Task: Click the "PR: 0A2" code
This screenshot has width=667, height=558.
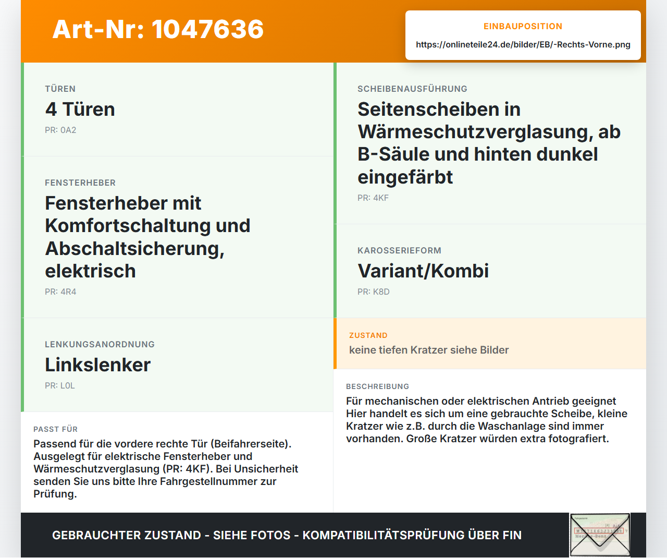Action: point(60,130)
